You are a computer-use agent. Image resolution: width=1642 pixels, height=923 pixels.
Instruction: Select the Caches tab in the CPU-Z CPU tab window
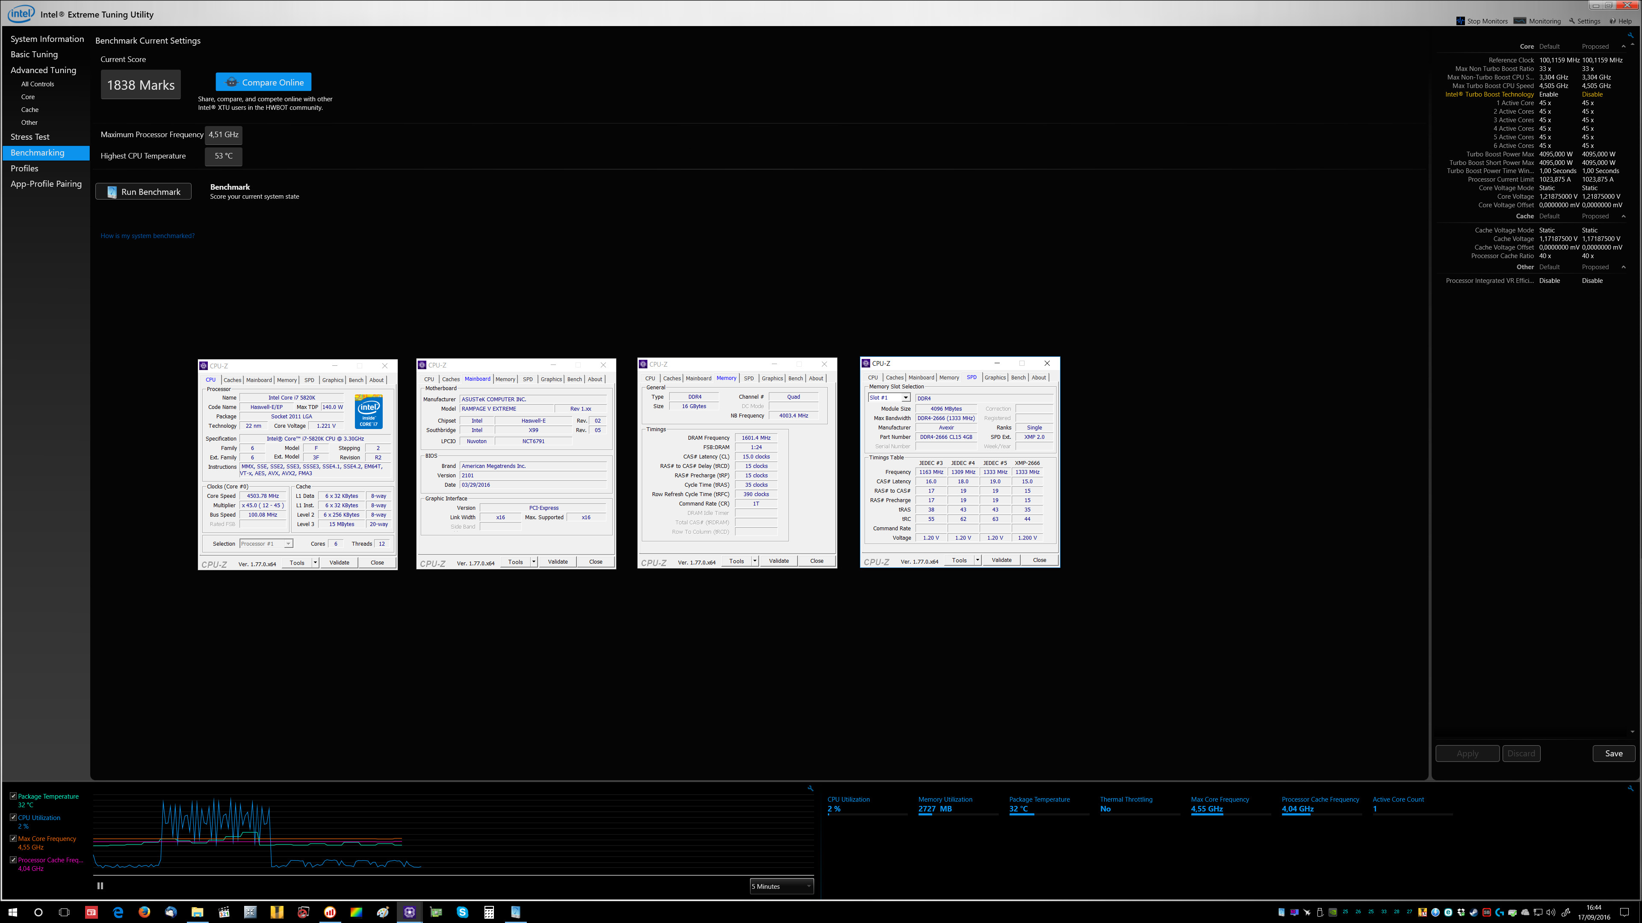pyautogui.click(x=233, y=379)
